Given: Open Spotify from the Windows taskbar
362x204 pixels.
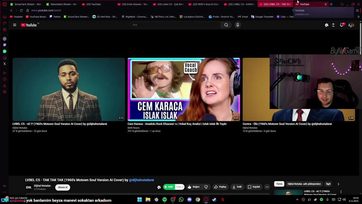Looking at the screenshot, I should pos(165,200).
